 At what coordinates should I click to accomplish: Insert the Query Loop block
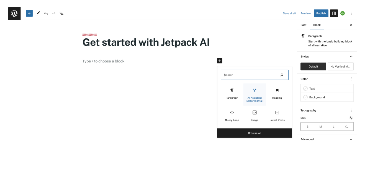(x=232, y=116)
